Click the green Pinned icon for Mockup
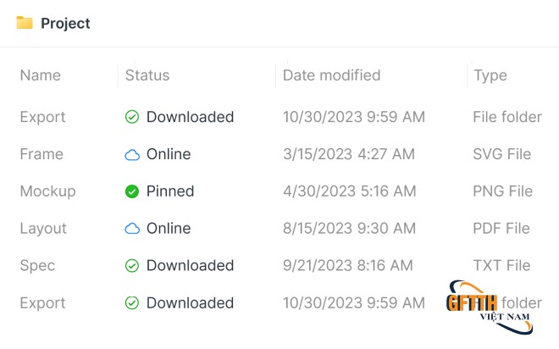 (132, 191)
